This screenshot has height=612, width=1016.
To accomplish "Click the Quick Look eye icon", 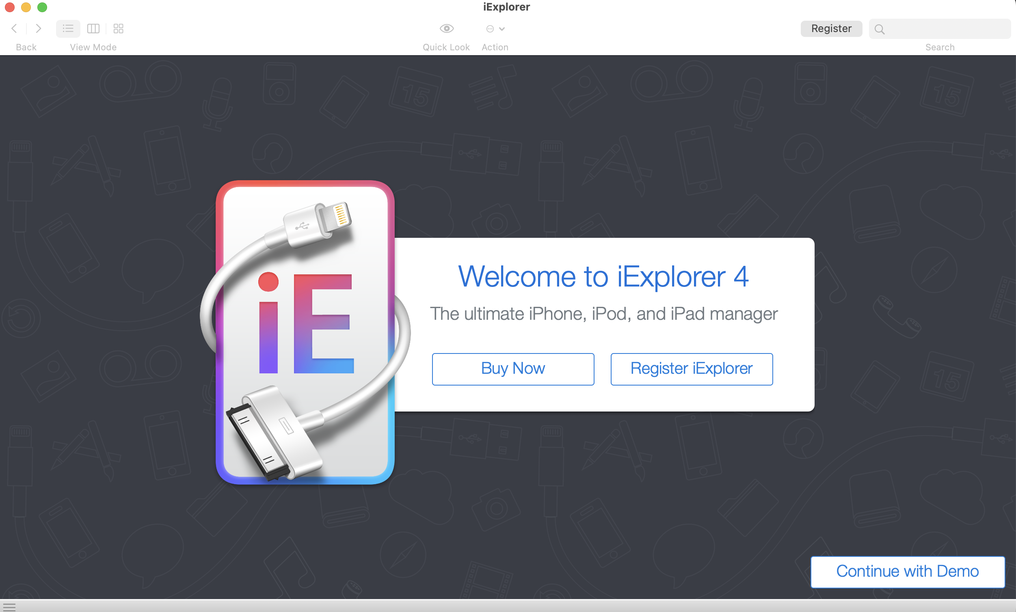I will tap(446, 28).
